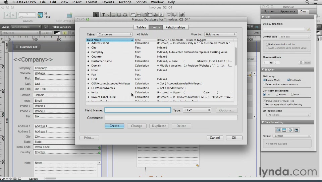Click the Field tool icon
The image size is (322, 182).
169,15
